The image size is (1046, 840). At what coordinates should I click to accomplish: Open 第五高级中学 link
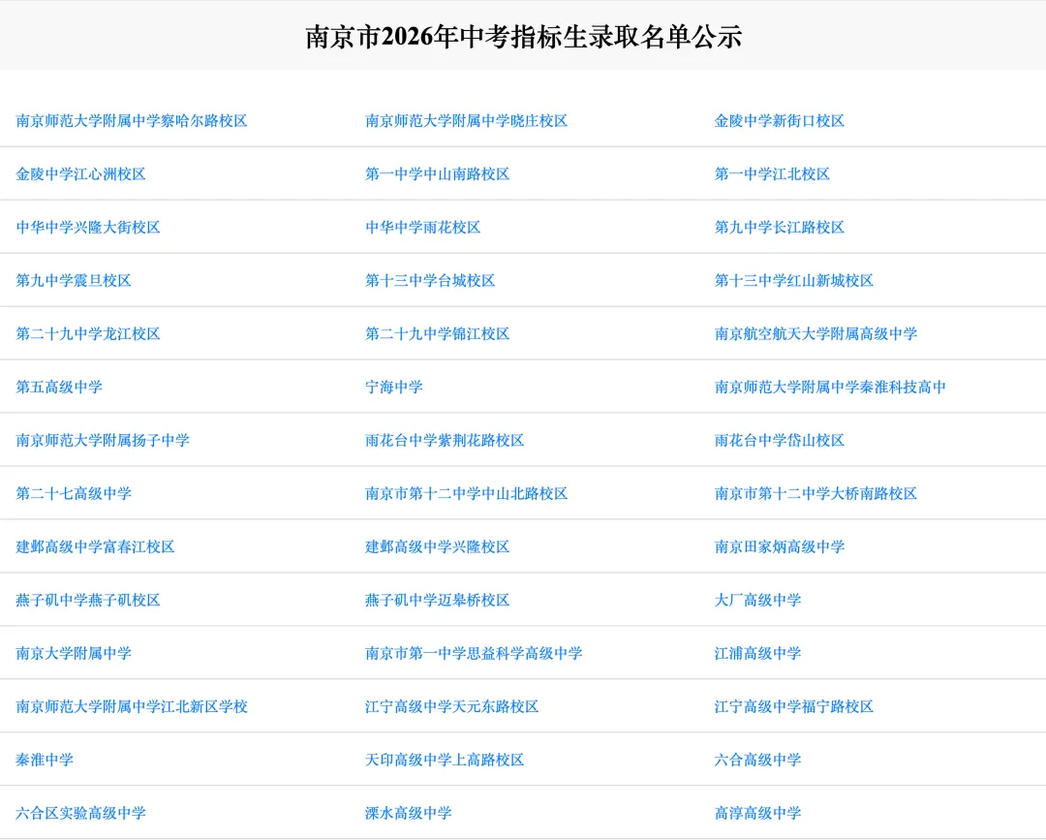coord(59,387)
